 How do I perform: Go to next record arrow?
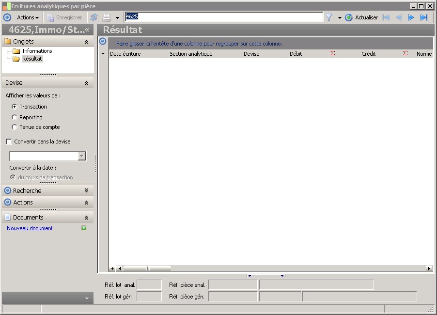(x=411, y=17)
